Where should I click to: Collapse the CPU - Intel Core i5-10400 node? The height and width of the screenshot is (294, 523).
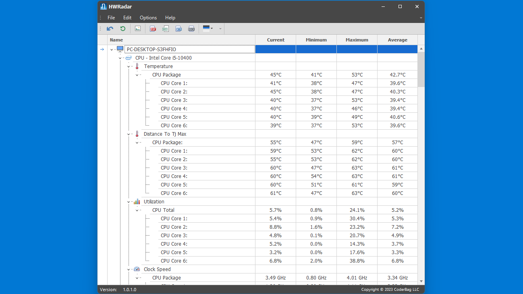[120, 58]
